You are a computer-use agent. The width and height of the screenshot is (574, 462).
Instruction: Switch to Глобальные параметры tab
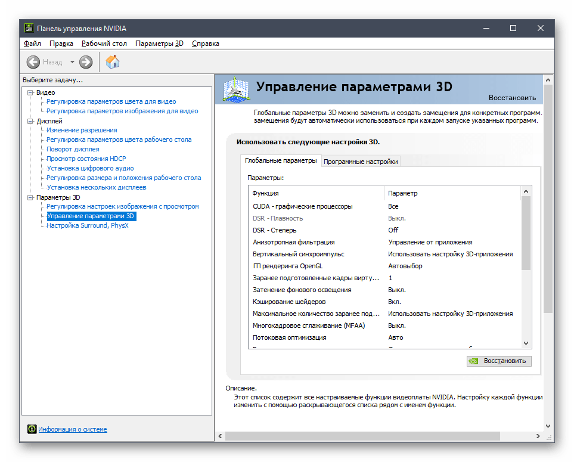tap(281, 160)
